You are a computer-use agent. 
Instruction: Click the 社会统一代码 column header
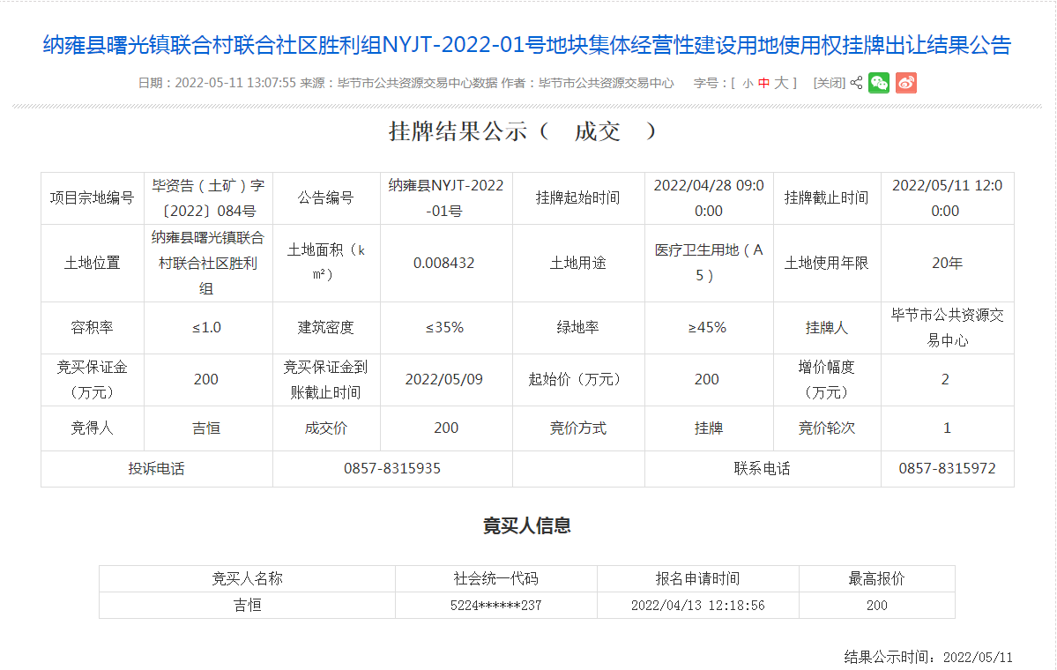pos(495,579)
